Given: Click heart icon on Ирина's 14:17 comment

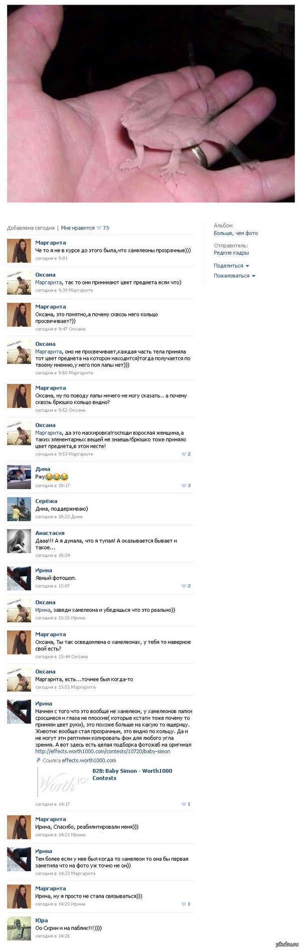Looking at the screenshot, I should coord(184,804).
